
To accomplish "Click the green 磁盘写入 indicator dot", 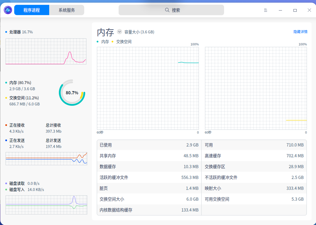I will coord(6,190).
